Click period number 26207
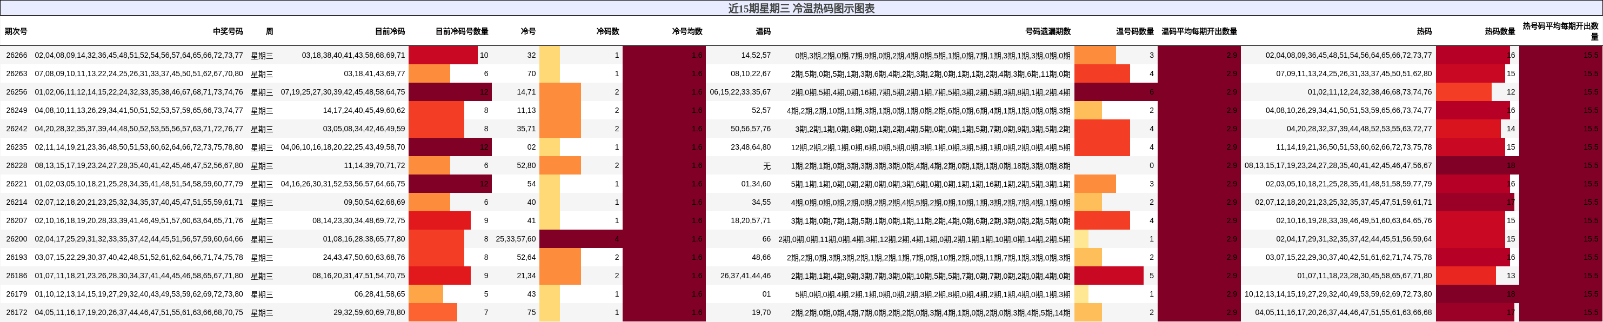Viewport: 1603px width, 322px height. click(17, 220)
